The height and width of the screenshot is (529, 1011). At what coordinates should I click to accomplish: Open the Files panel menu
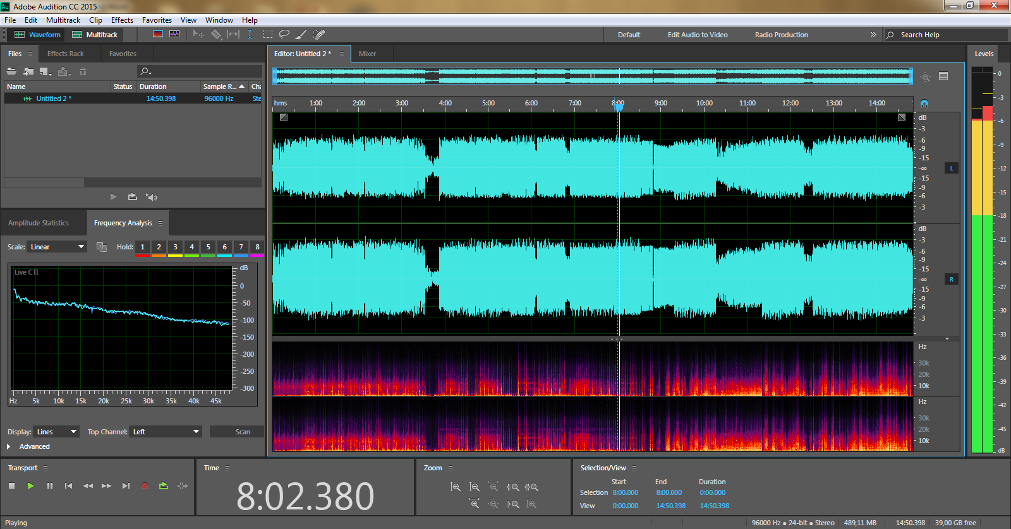coord(30,54)
